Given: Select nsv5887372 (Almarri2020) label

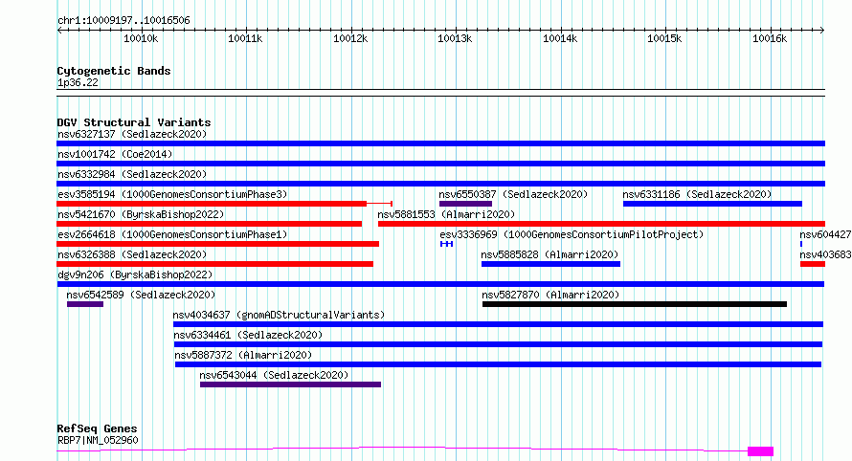Looking at the screenshot, I should [x=243, y=355].
